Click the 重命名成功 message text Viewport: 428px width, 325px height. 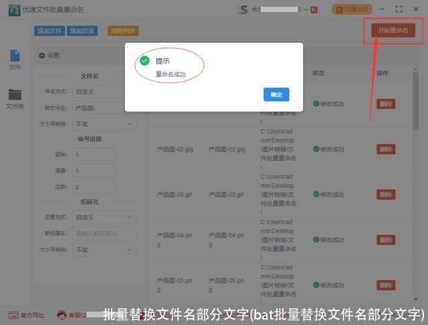[x=171, y=74]
